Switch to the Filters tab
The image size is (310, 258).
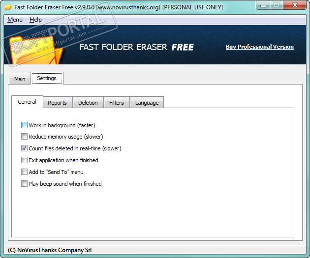[117, 103]
